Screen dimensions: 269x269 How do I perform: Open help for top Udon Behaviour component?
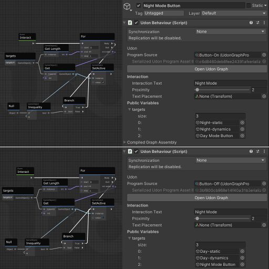point(251,23)
